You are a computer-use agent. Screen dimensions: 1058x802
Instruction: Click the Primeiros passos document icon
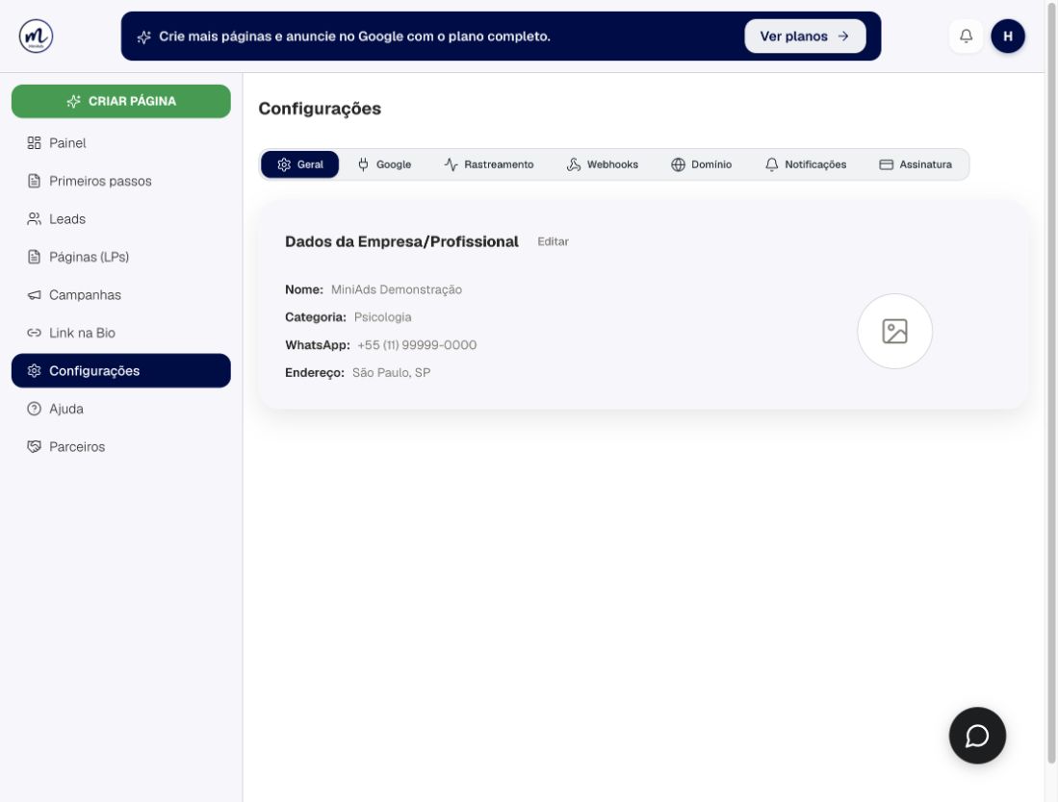[34, 181]
